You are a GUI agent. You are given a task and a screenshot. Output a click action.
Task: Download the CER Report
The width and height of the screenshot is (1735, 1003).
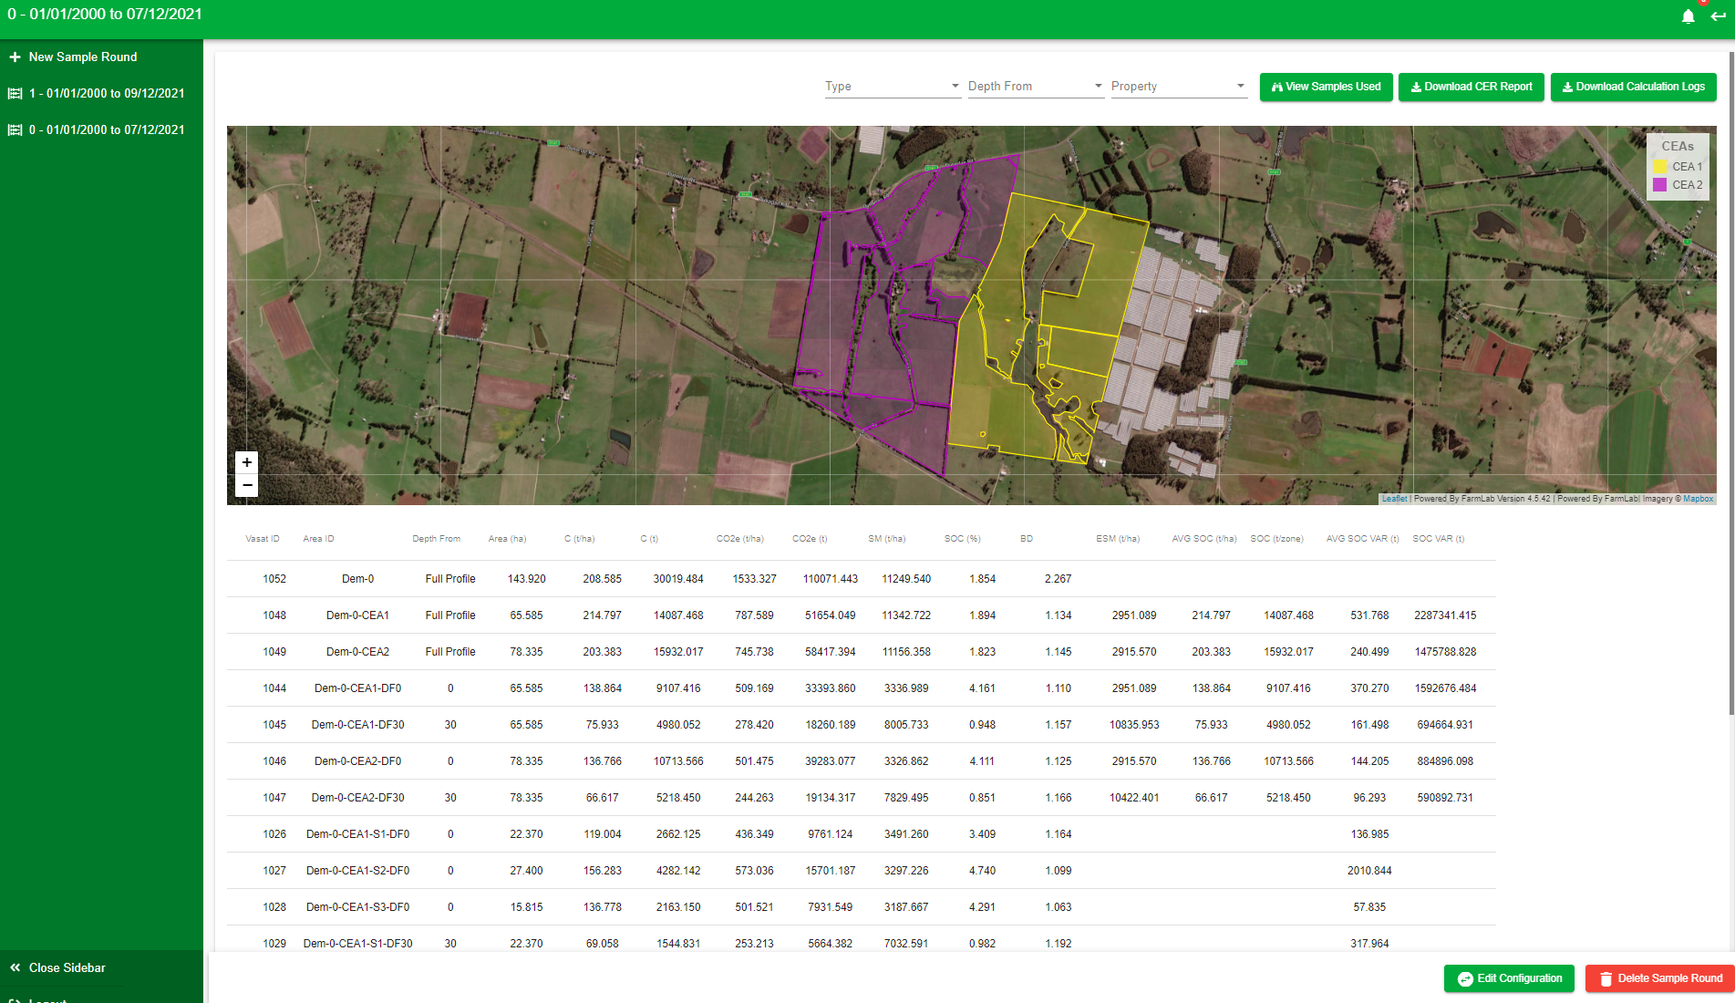[1471, 87]
